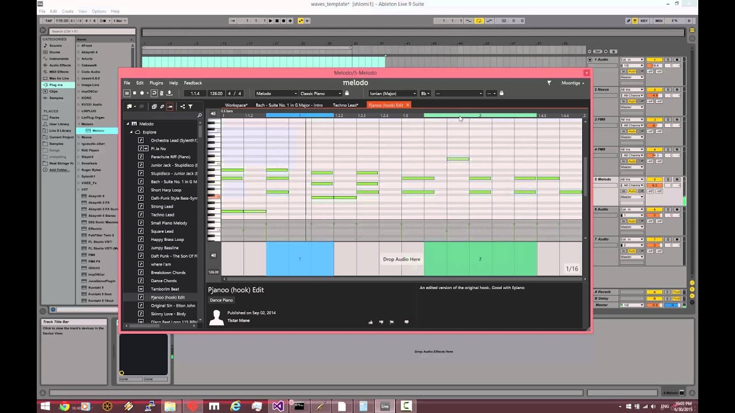Toggle track 2 Nexus activator

pos(654,89)
